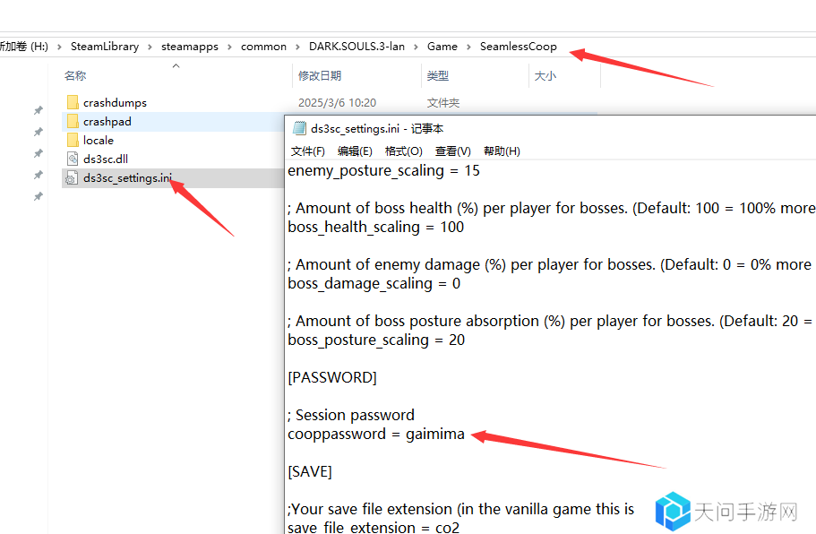Click the 'Amount of boss health' comment line

click(x=552, y=208)
